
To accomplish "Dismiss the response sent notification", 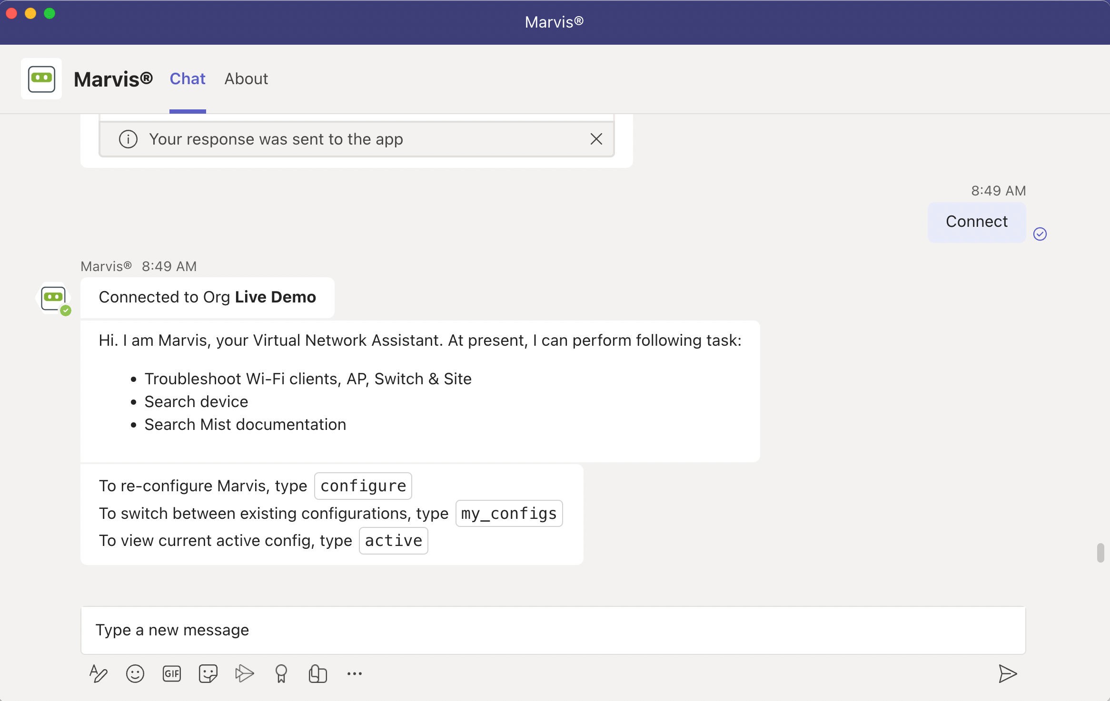I will [596, 139].
